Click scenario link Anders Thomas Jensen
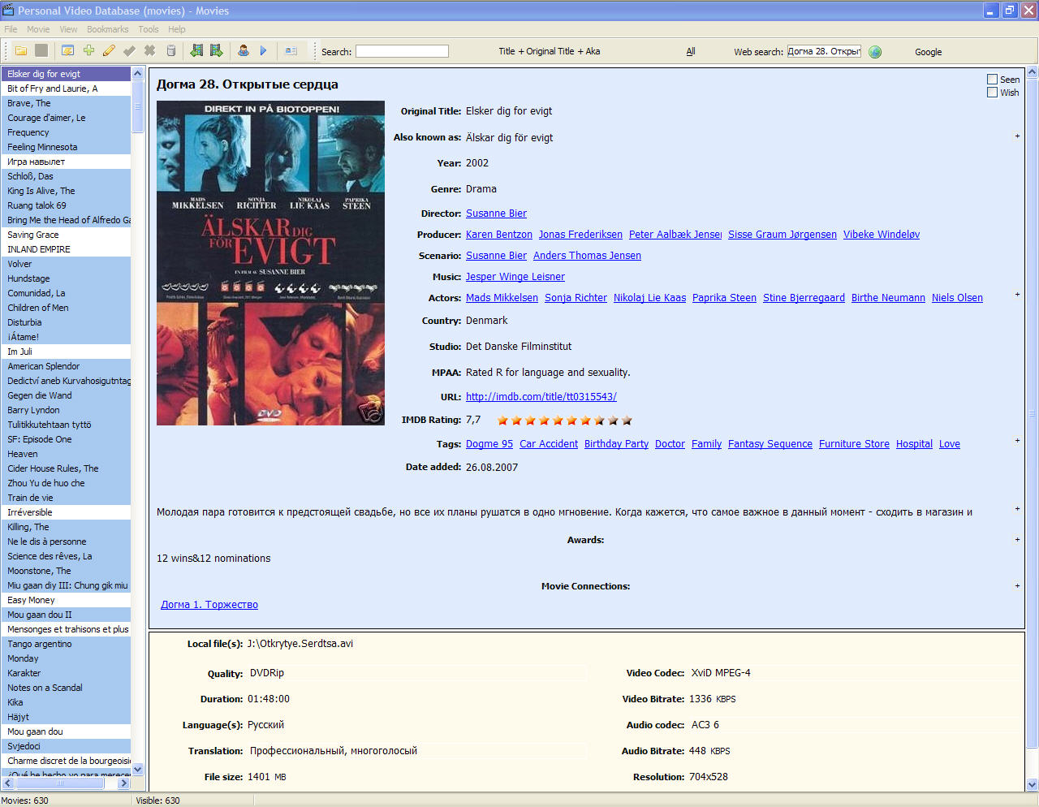This screenshot has width=1039, height=807. coord(587,256)
